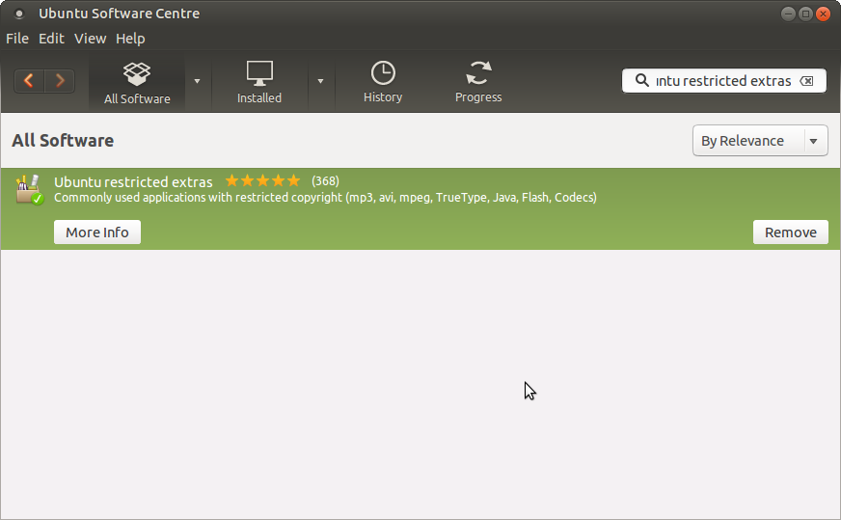
Task: Click the restricted copyright description text
Action: 325,198
